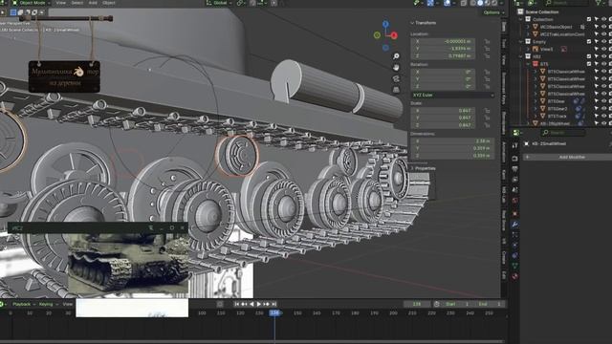This screenshot has width=612, height=344.
Task: Click the outliner filter funnel icon
Action: [x=599, y=3]
